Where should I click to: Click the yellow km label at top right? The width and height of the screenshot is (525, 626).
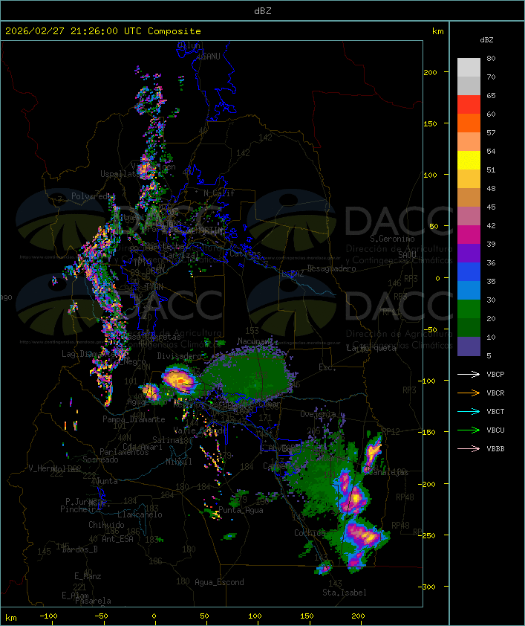tap(437, 31)
